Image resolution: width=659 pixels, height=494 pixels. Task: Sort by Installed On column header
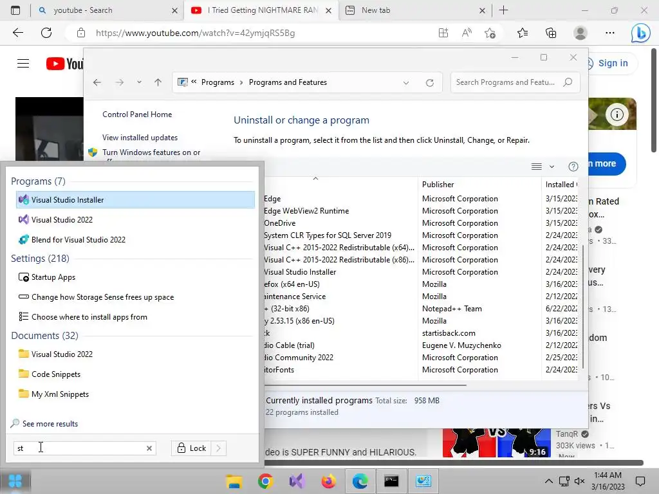click(x=560, y=185)
